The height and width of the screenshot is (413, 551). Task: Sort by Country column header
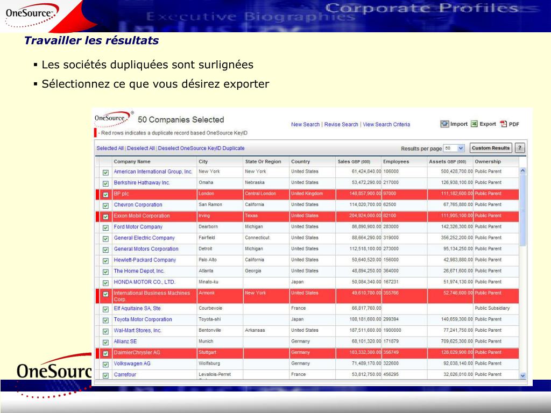point(300,161)
